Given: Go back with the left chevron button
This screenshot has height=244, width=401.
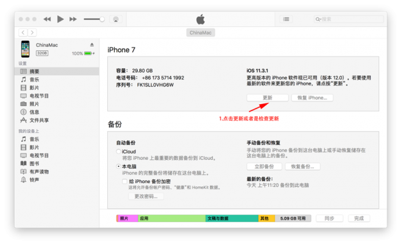Looking at the screenshot, I should 23,33.
